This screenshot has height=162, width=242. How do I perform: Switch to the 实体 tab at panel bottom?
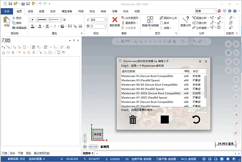pos(12,153)
